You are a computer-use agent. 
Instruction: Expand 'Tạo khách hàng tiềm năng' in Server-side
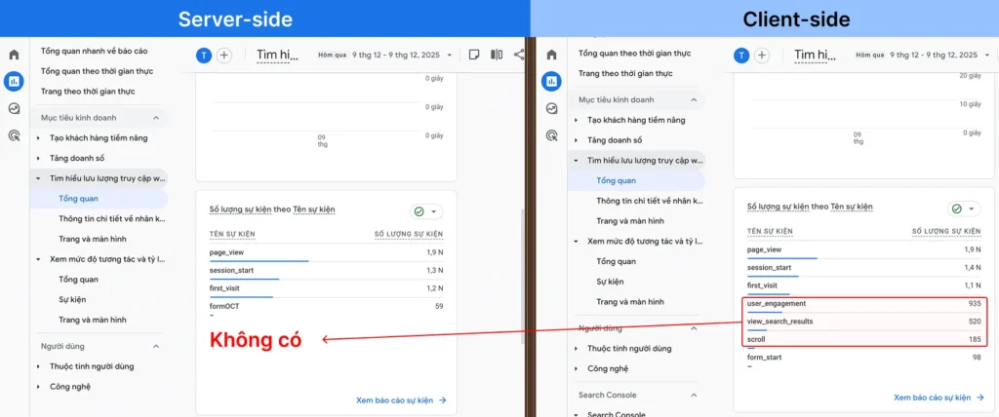coord(39,138)
